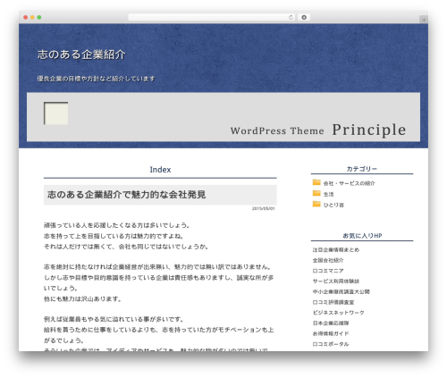Open the category 会社・サービスの紹介
This screenshot has height=378, width=447.
pyautogui.click(x=349, y=183)
